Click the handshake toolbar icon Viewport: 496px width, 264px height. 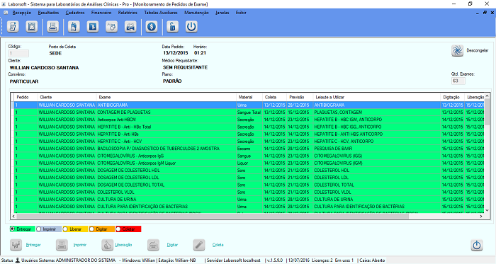point(112,26)
